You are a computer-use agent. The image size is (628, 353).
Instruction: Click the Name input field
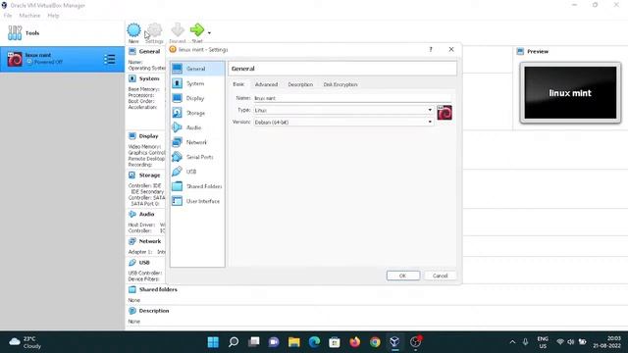click(x=352, y=98)
